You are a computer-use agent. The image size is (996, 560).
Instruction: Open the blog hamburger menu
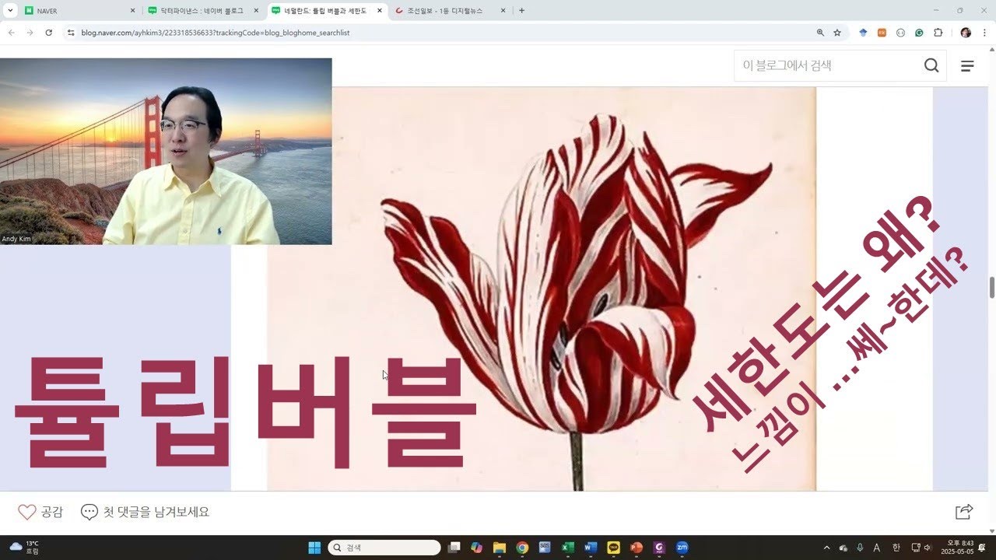tap(967, 66)
